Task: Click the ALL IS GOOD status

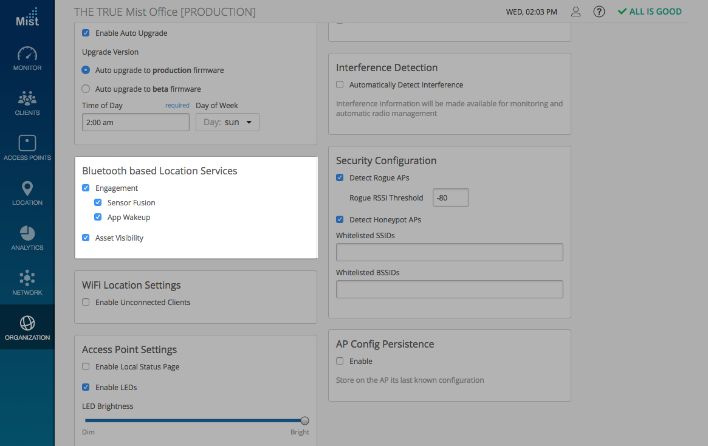Action: (x=650, y=12)
